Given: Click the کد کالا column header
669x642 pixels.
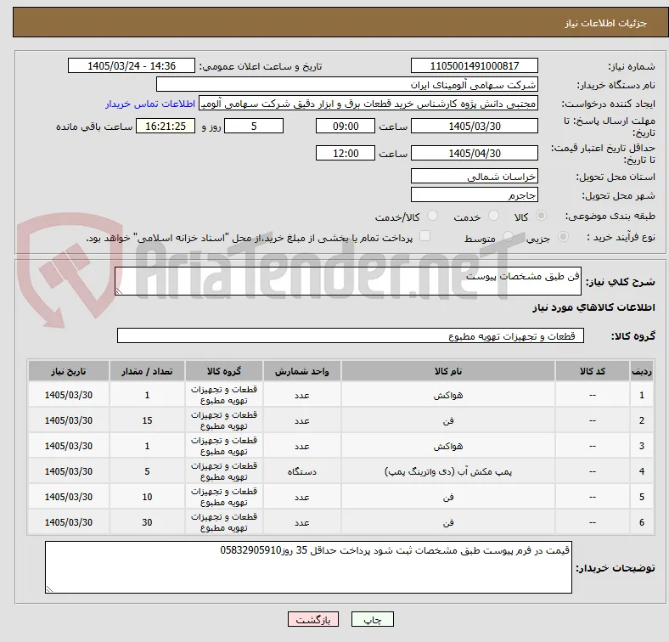Looking at the screenshot, I should [x=593, y=371].
